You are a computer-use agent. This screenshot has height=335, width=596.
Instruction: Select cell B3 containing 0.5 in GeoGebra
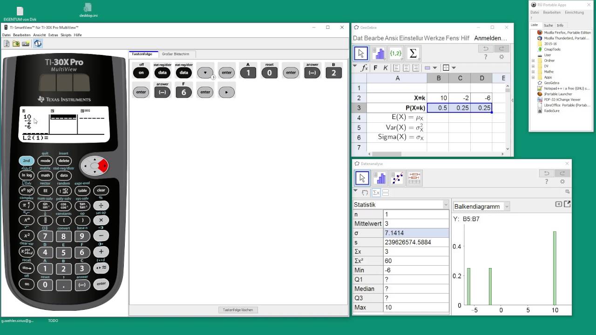(439, 108)
